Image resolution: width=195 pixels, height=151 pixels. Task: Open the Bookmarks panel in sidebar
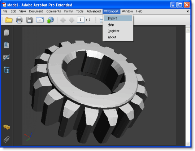click(x=6, y=45)
